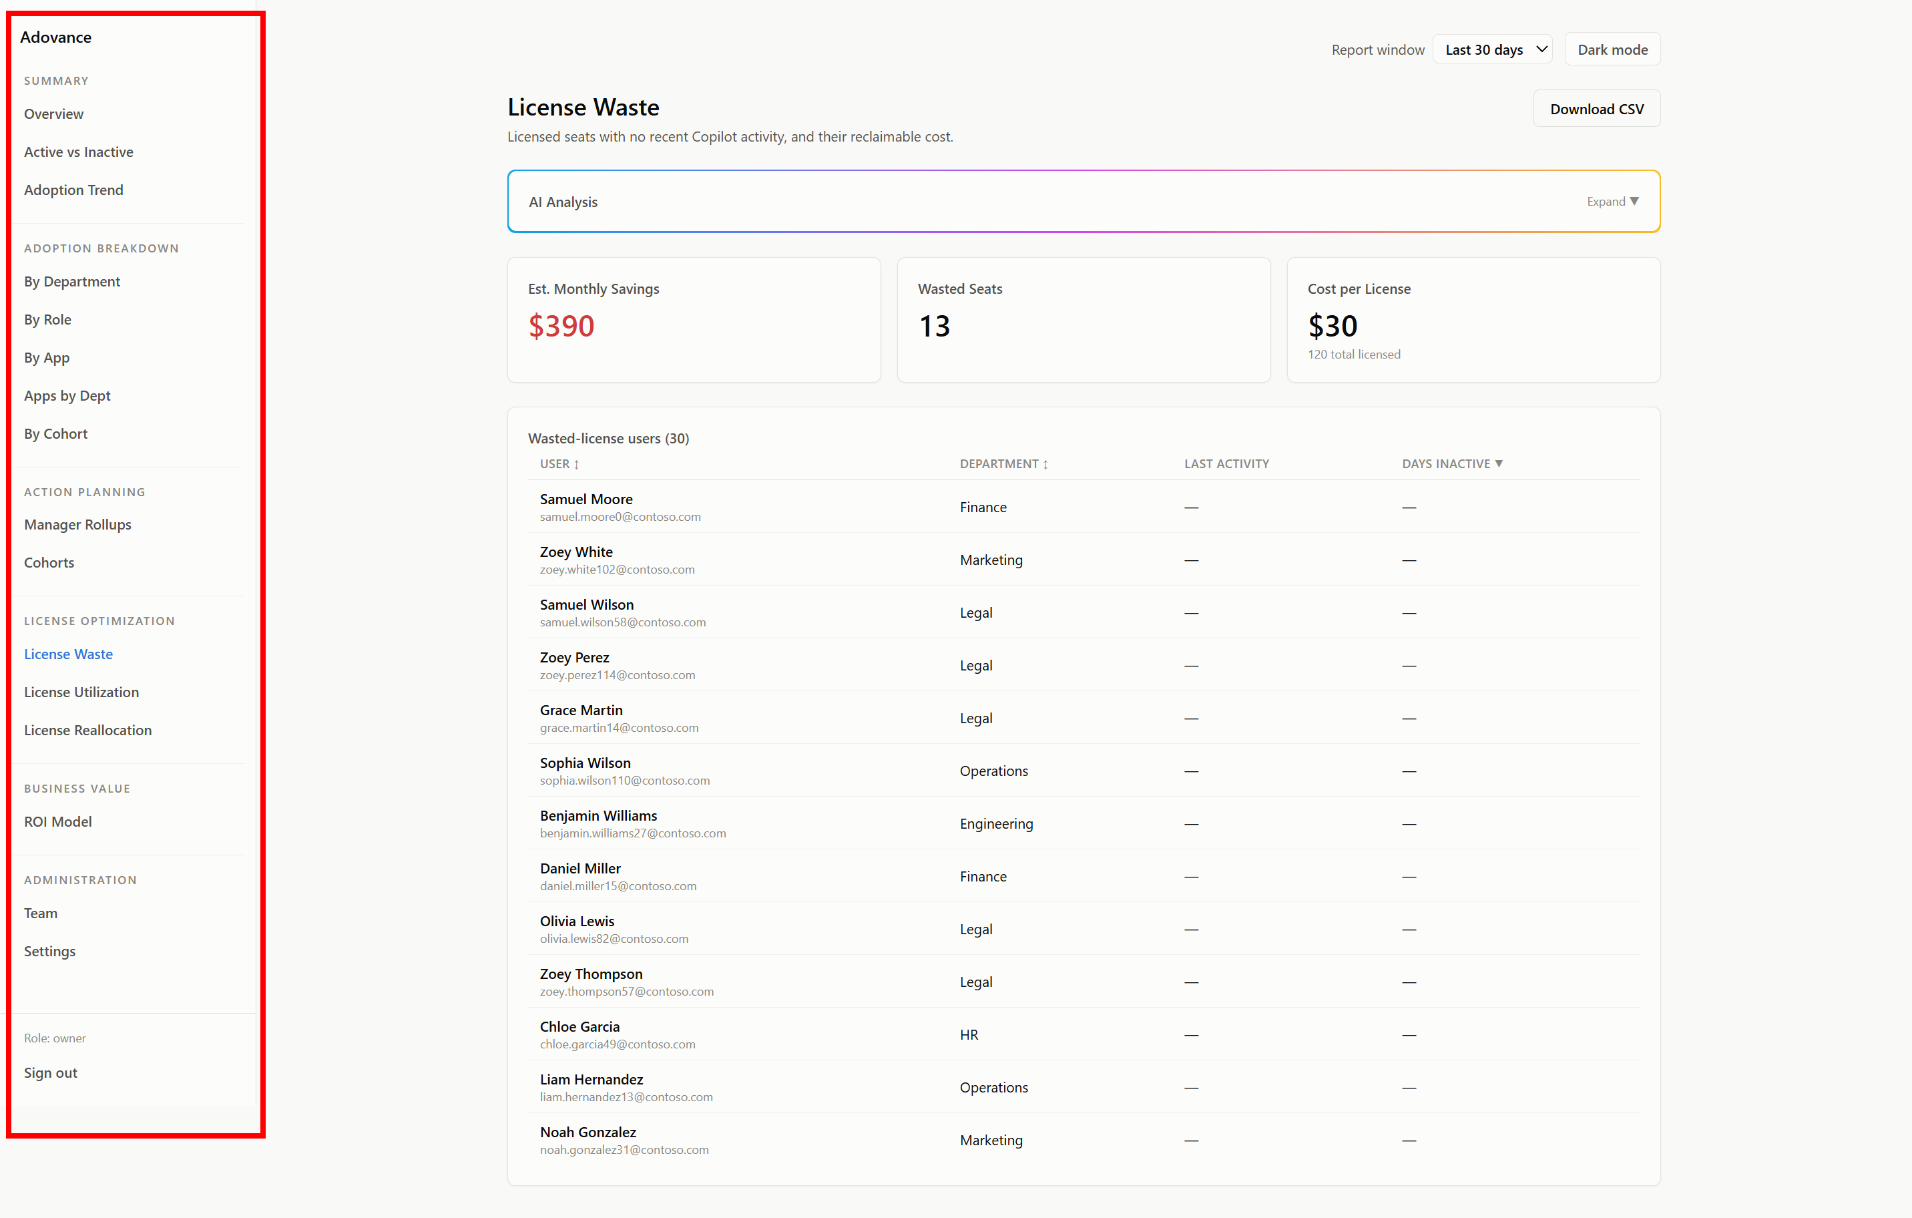Click Sophia Wilson's Operations department cell

(x=993, y=771)
